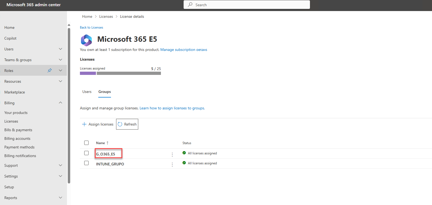Switch to the Users tab
432x205 pixels.
click(x=87, y=92)
